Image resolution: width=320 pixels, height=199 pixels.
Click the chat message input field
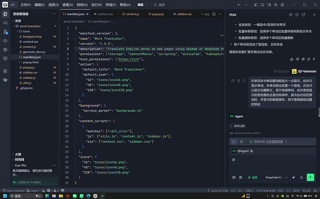272,164
